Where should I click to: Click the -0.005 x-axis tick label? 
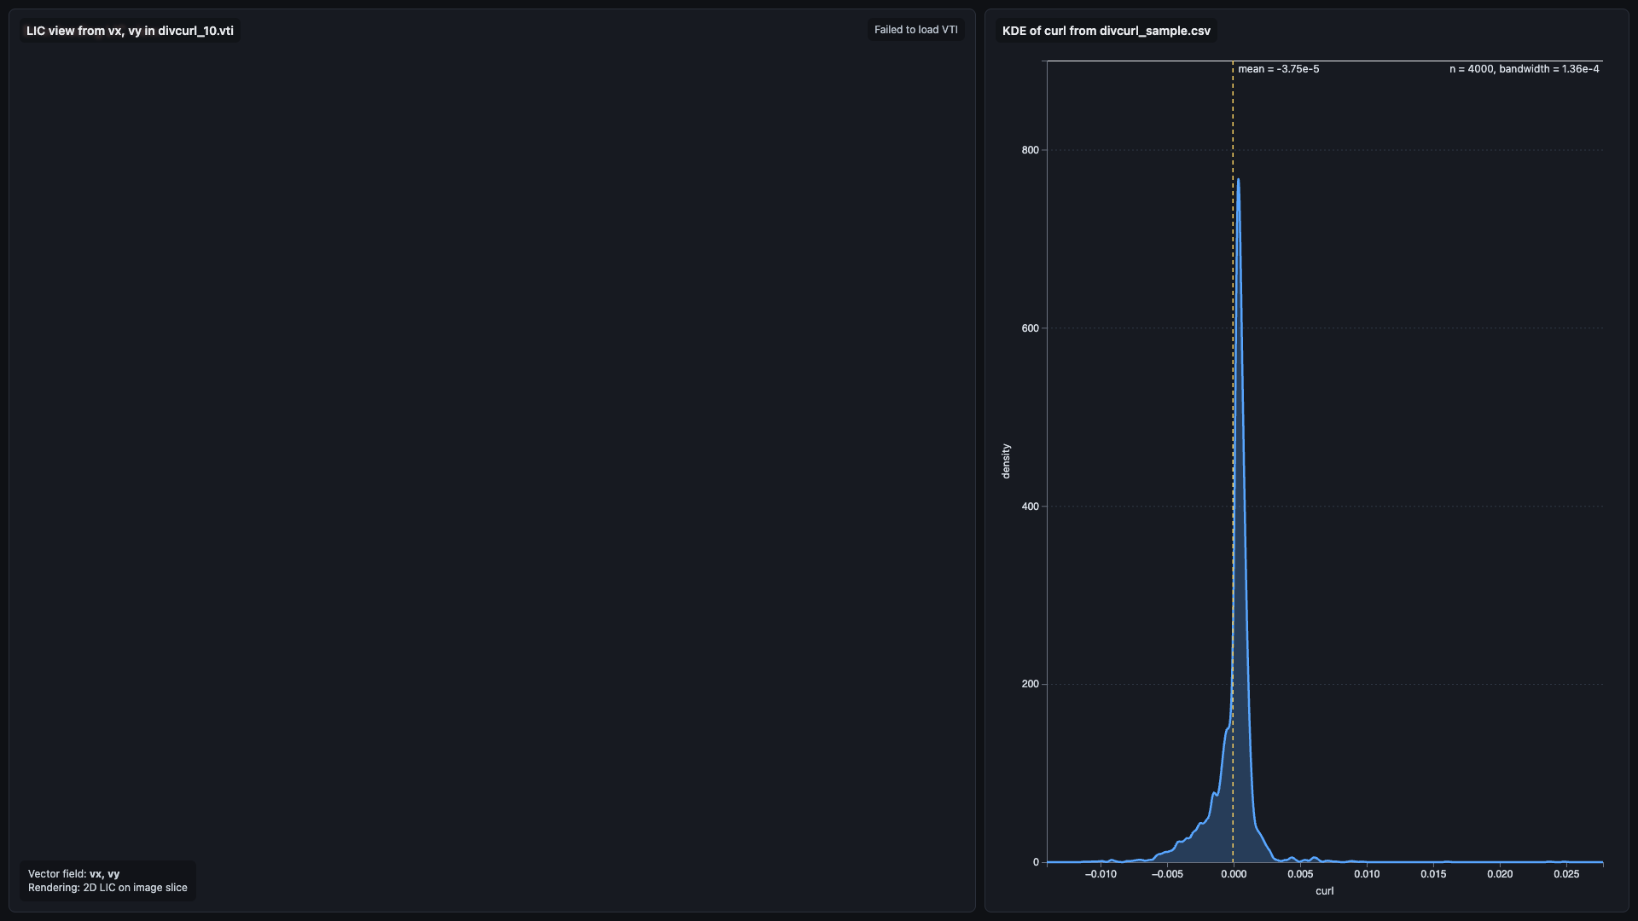pos(1167,874)
